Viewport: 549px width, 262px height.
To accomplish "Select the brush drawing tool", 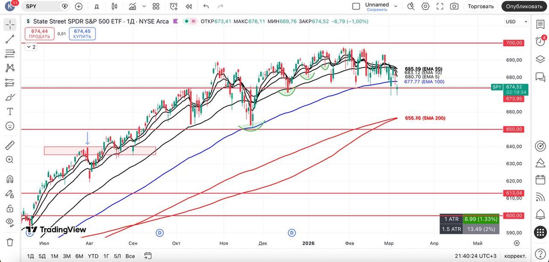I will coord(10,97).
